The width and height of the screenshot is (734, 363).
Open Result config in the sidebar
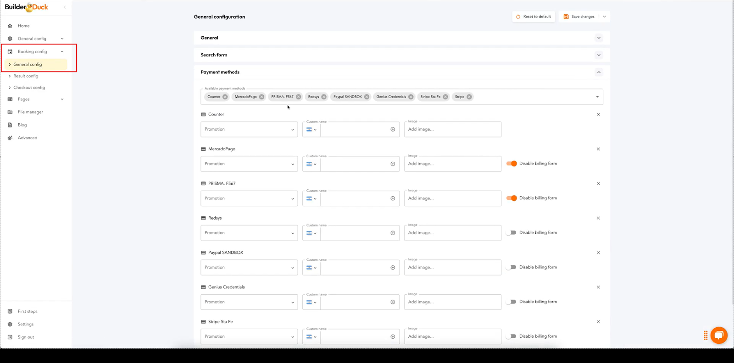(26, 76)
